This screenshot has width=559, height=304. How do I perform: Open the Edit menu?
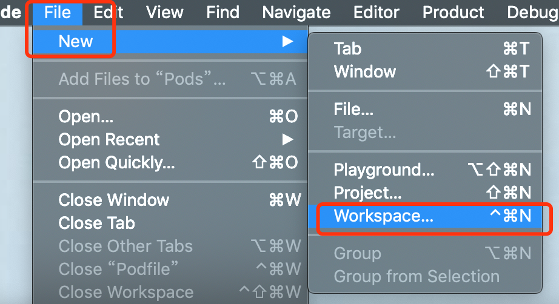pyautogui.click(x=109, y=13)
